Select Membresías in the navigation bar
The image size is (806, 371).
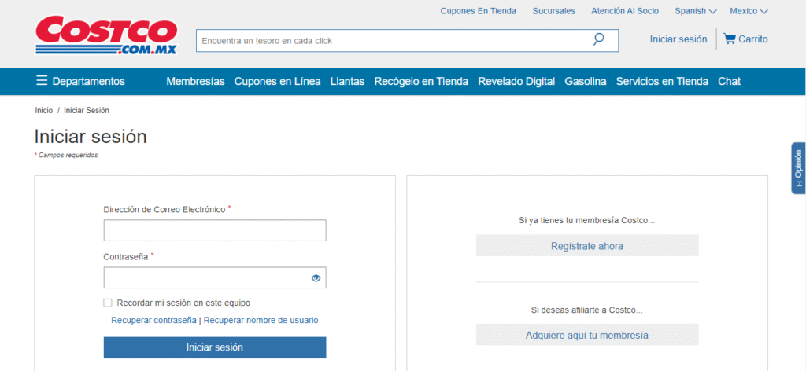tap(195, 81)
